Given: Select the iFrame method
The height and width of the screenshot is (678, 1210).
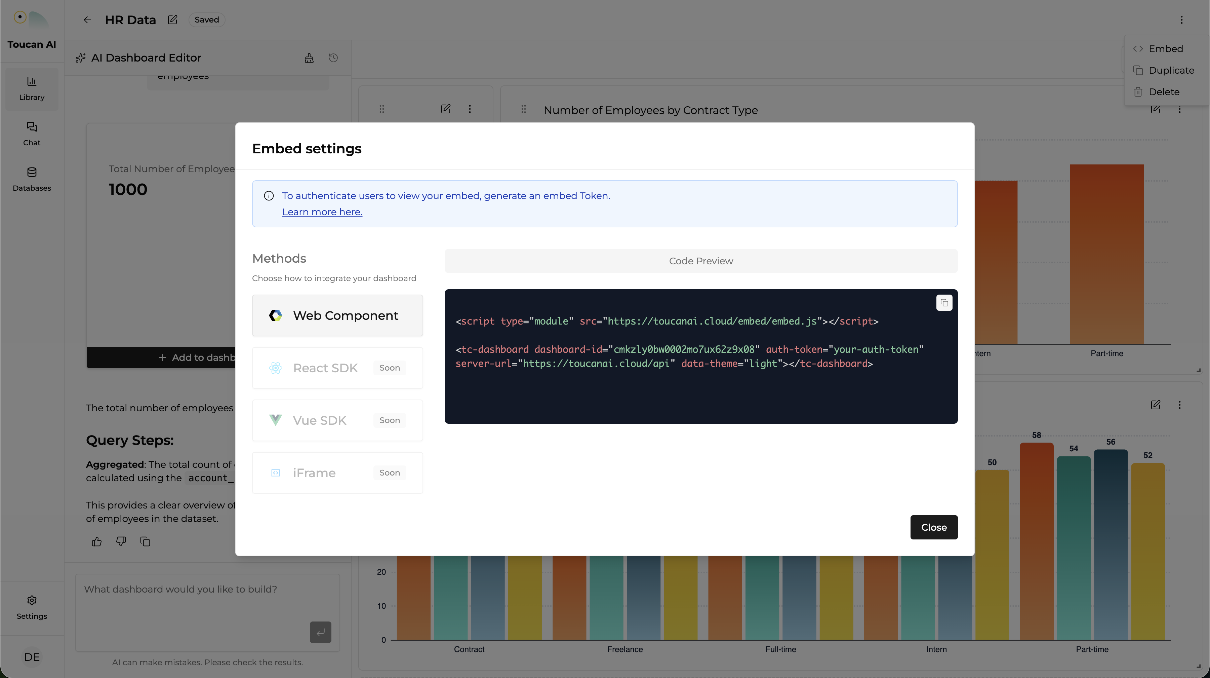Looking at the screenshot, I should [337, 473].
